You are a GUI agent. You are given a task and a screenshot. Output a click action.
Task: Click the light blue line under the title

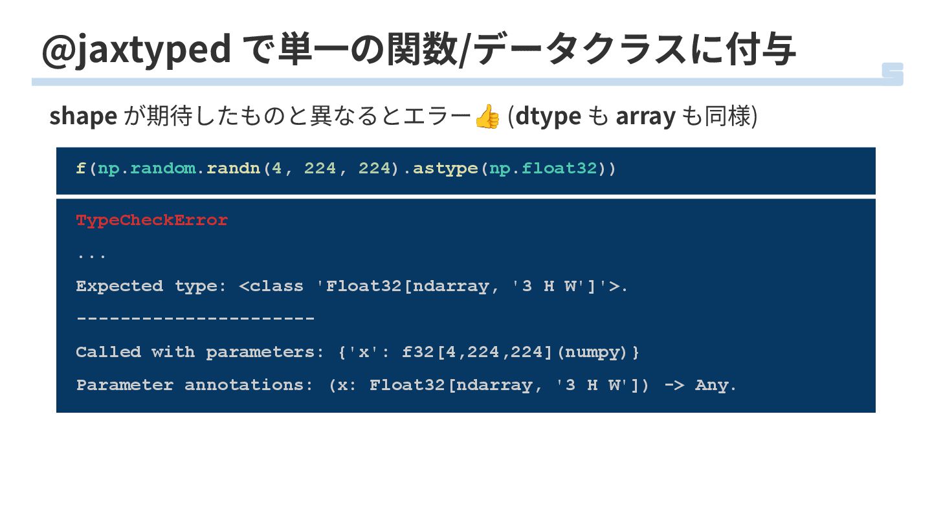pyautogui.click(x=453, y=82)
